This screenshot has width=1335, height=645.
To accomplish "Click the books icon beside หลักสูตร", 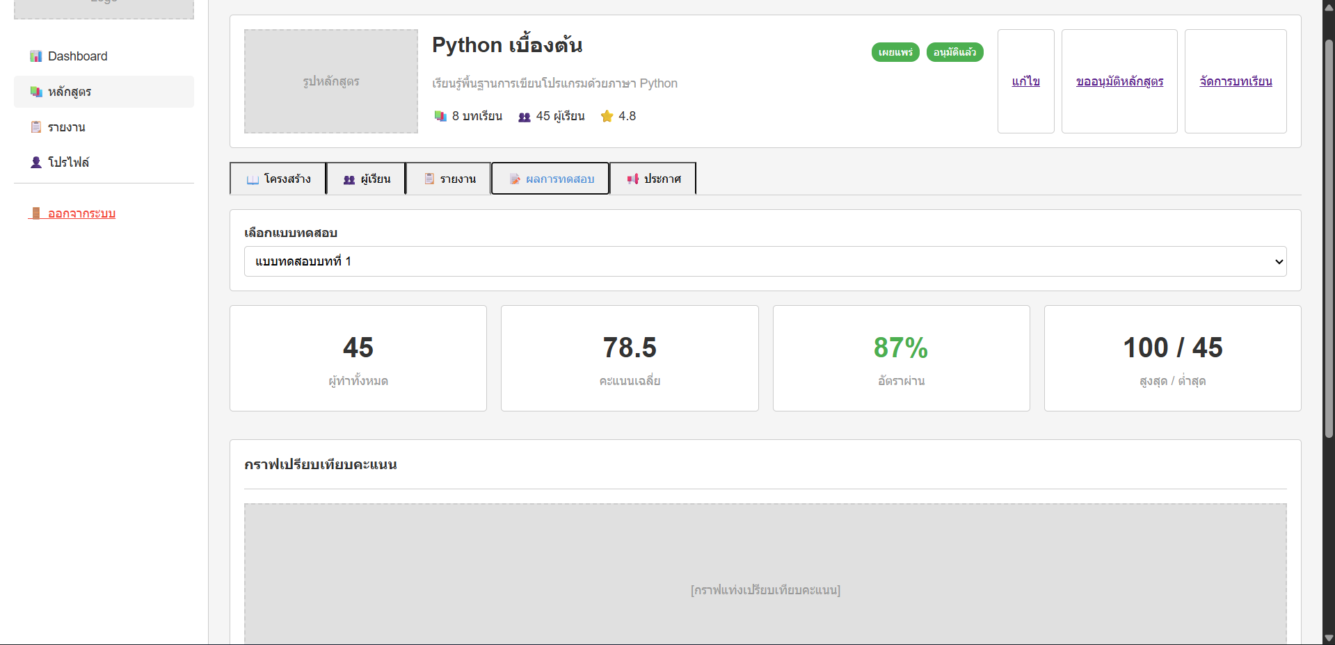I will point(36,92).
